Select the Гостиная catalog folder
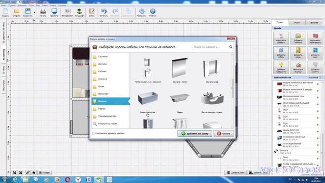This screenshot has width=325, height=183. pyautogui.click(x=111, y=56)
